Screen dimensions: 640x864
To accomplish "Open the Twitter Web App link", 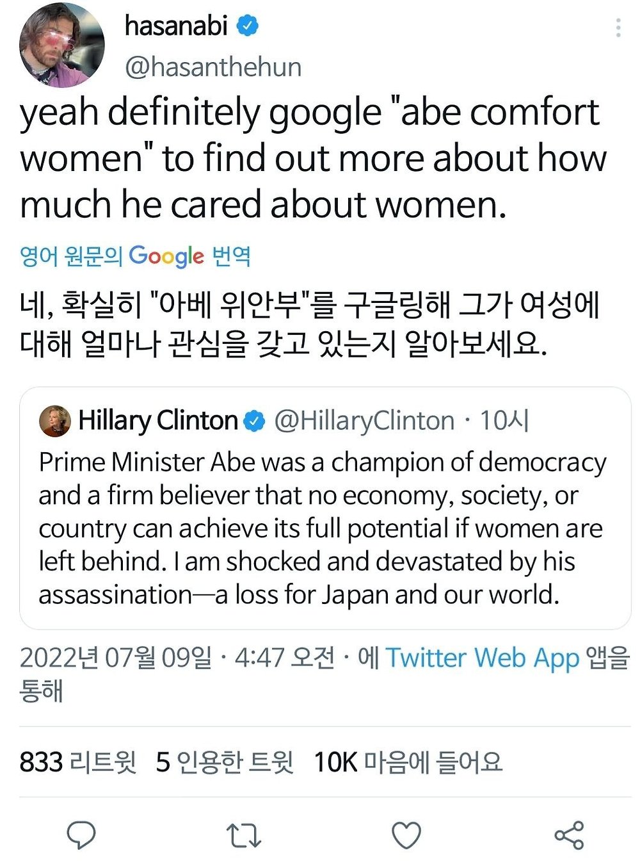I will pos(482,658).
